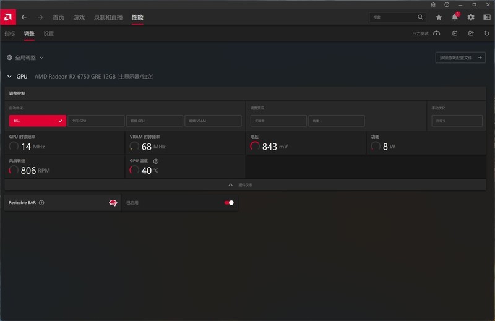Open the 全局调整 dropdown
Viewport: 495px width, 321px height.
pos(25,58)
